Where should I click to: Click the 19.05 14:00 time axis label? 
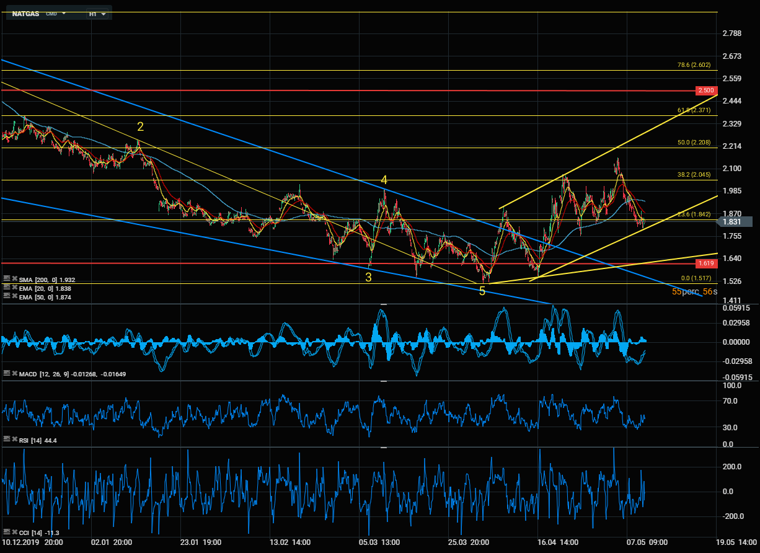click(737, 542)
